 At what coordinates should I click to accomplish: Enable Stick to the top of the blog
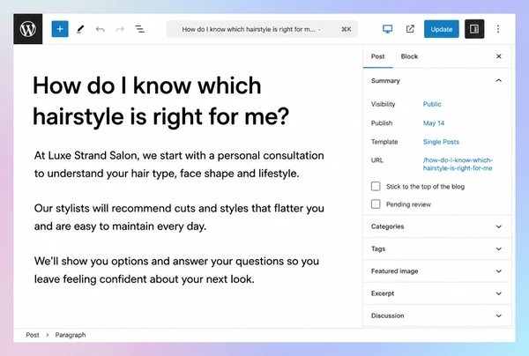(x=376, y=187)
